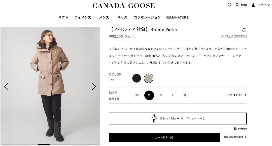Open the HUMANATURE menu
The image size is (272, 146).
pos(177,17)
